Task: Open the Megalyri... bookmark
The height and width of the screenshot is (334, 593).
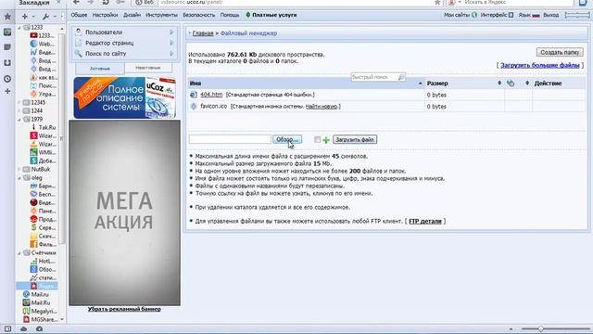Action: point(39,311)
